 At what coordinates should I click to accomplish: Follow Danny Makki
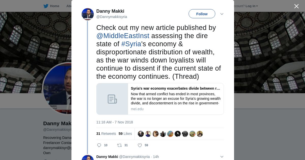tap(202, 14)
